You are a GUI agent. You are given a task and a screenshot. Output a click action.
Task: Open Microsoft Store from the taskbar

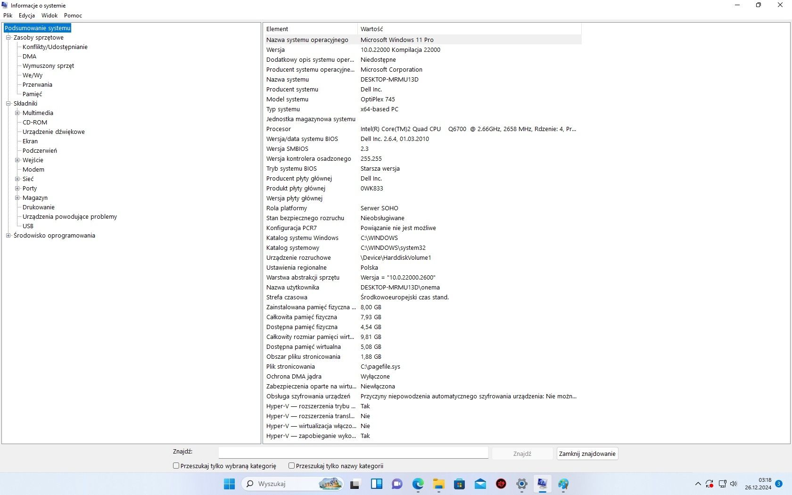click(x=460, y=484)
